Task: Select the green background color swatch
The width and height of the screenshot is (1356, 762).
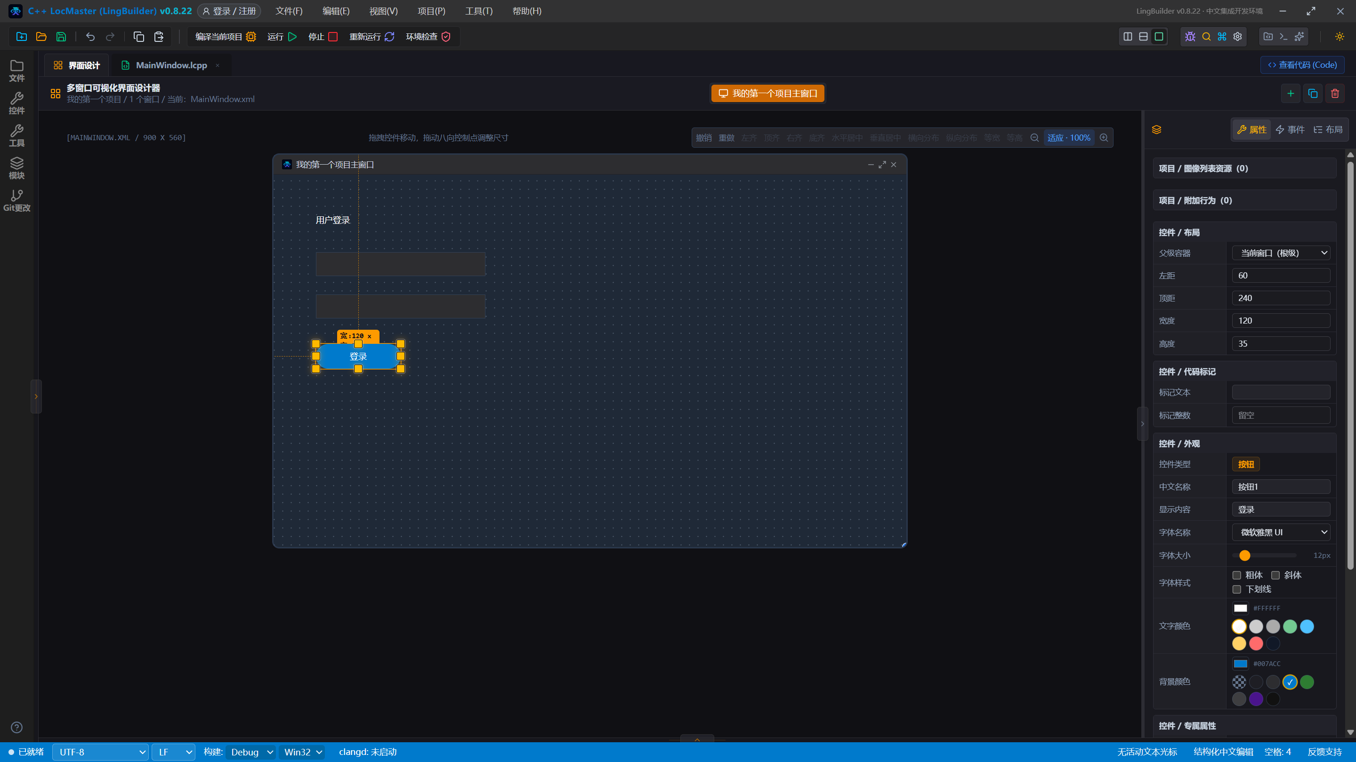Action: [1307, 682]
